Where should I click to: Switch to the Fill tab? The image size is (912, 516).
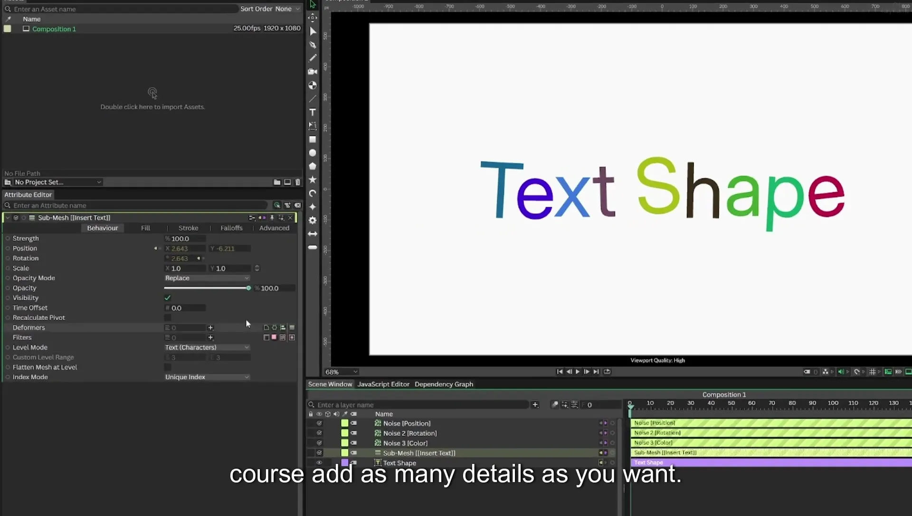(145, 228)
